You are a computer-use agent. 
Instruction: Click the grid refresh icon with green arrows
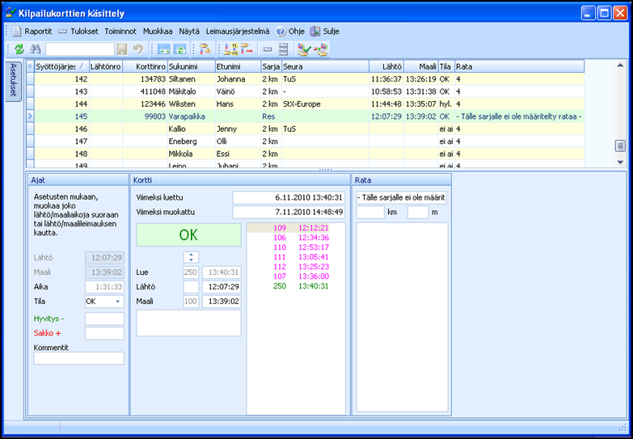click(179, 49)
